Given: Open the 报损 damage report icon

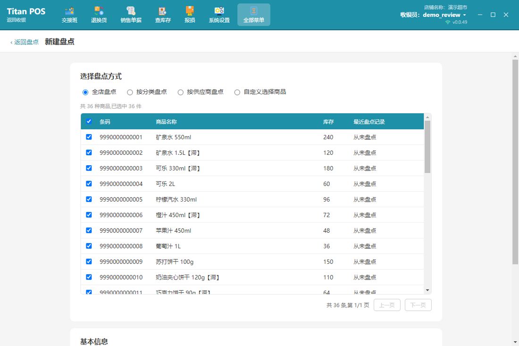Looking at the screenshot, I should point(190,15).
